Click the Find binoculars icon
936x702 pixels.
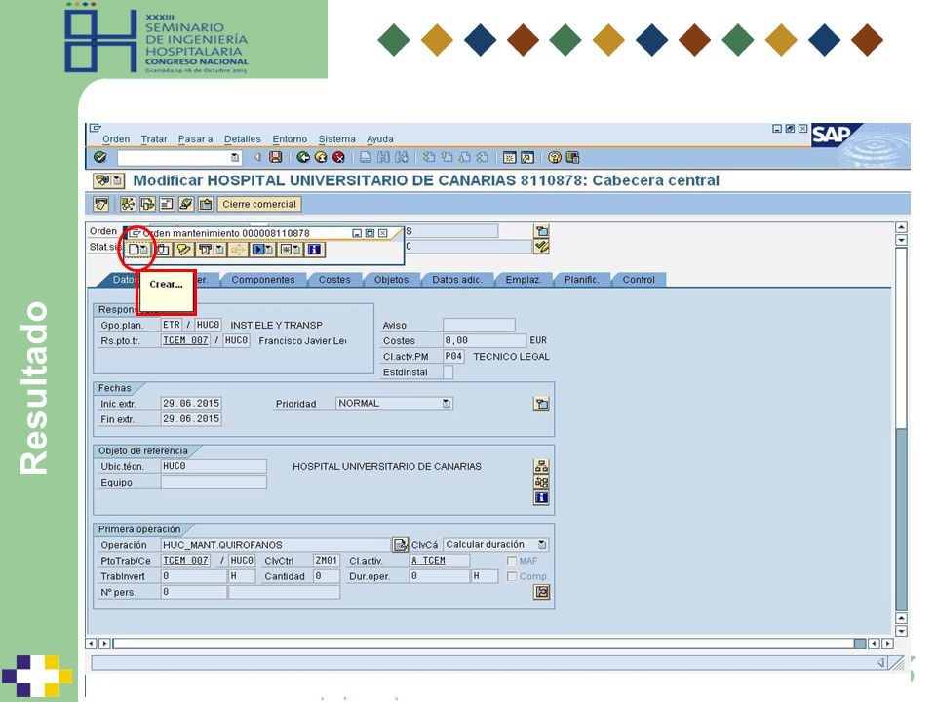coord(383,157)
